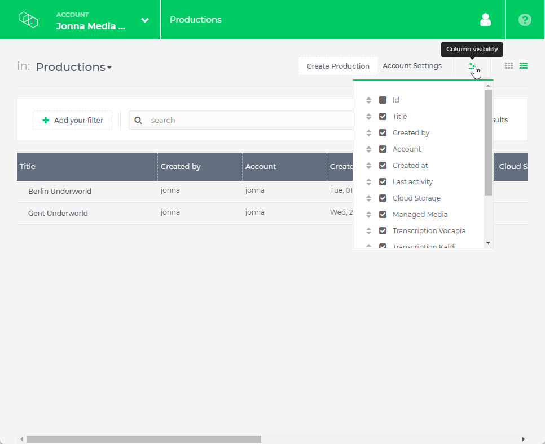
Task: Click the Jonna Media account name
Action: click(x=90, y=26)
